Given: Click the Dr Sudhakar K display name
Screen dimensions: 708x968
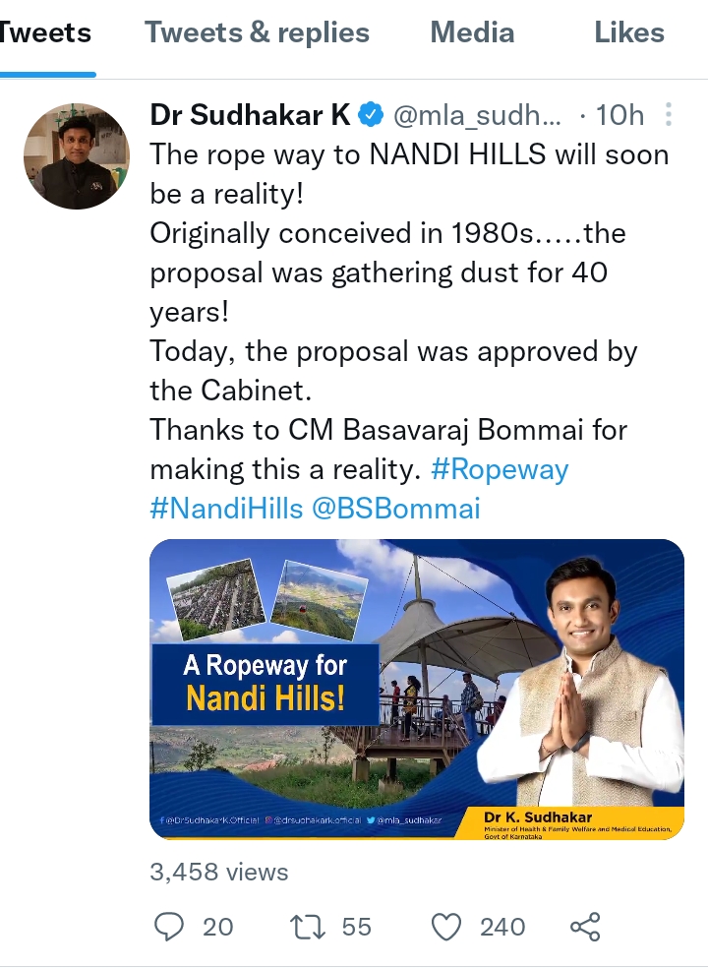Looking at the screenshot, I should pyautogui.click(x=250, y=115).
